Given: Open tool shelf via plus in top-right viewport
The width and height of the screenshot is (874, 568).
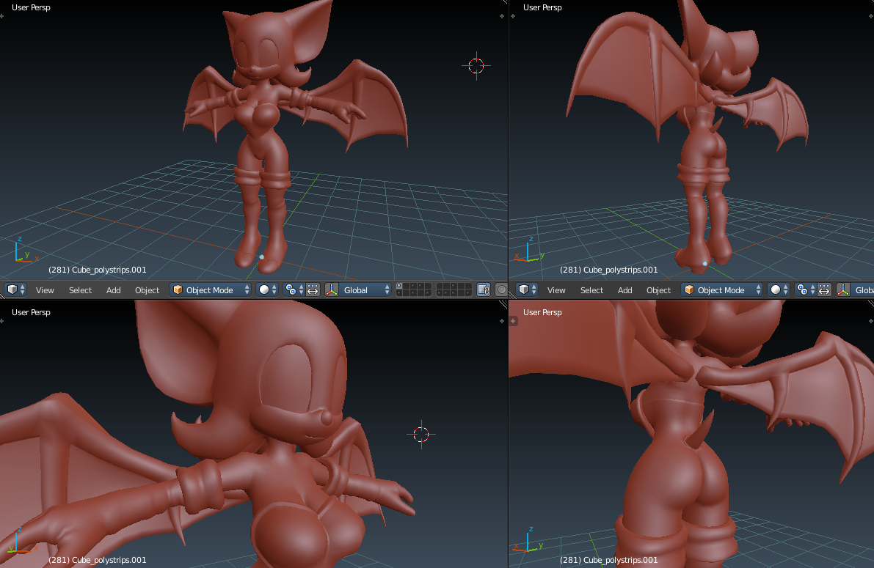Looking at the screenshot, I should (x=513, y=16).
